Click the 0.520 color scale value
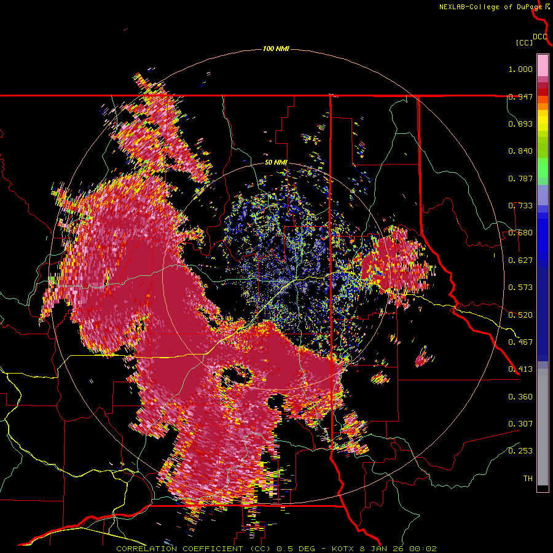This screenshot has width=553, height=553. (x=520, y=315)
